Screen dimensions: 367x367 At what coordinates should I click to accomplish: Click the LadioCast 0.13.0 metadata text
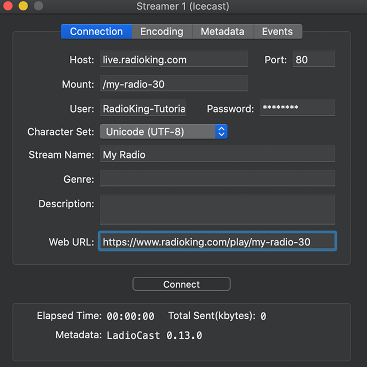(154, 335)
